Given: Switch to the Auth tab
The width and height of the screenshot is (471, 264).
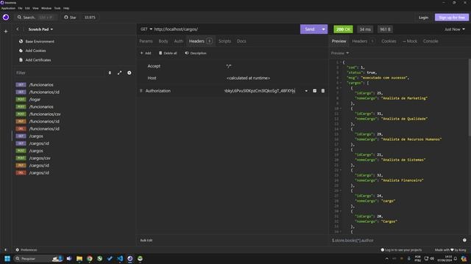Looking at the screenshot, I should (x=178, y=41).
